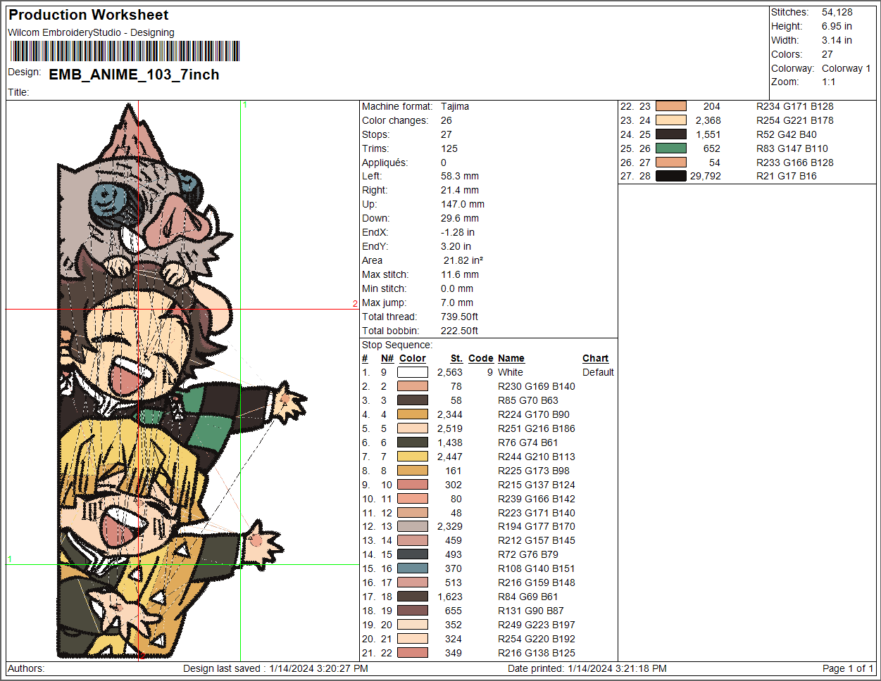Click the Wilcom EmbroideryStudio - Designing text
Screen dimensions: 881x681
(91, 32)
